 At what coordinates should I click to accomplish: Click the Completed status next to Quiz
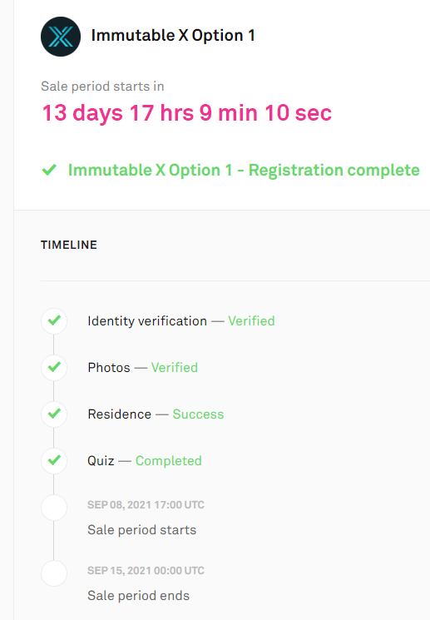click(168, 461)
